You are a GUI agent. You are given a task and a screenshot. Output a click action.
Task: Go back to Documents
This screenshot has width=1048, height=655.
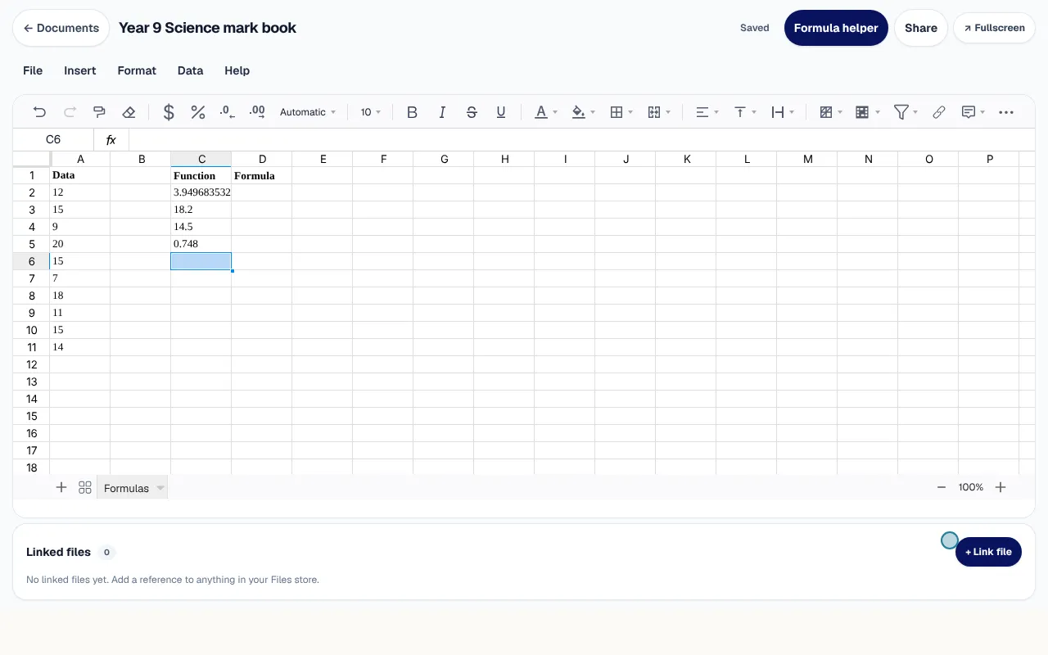point(61,28)
